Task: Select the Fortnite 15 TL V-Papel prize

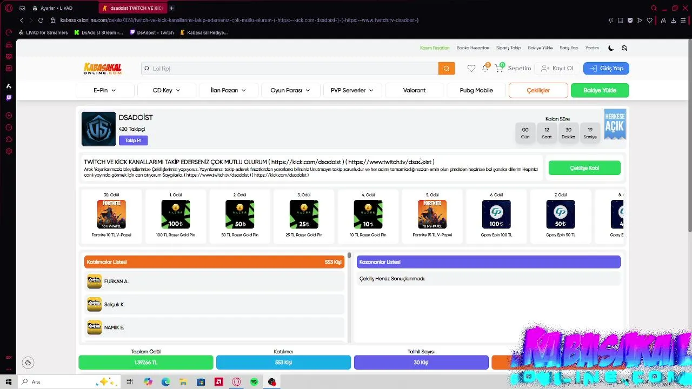Action: point(432,215)
